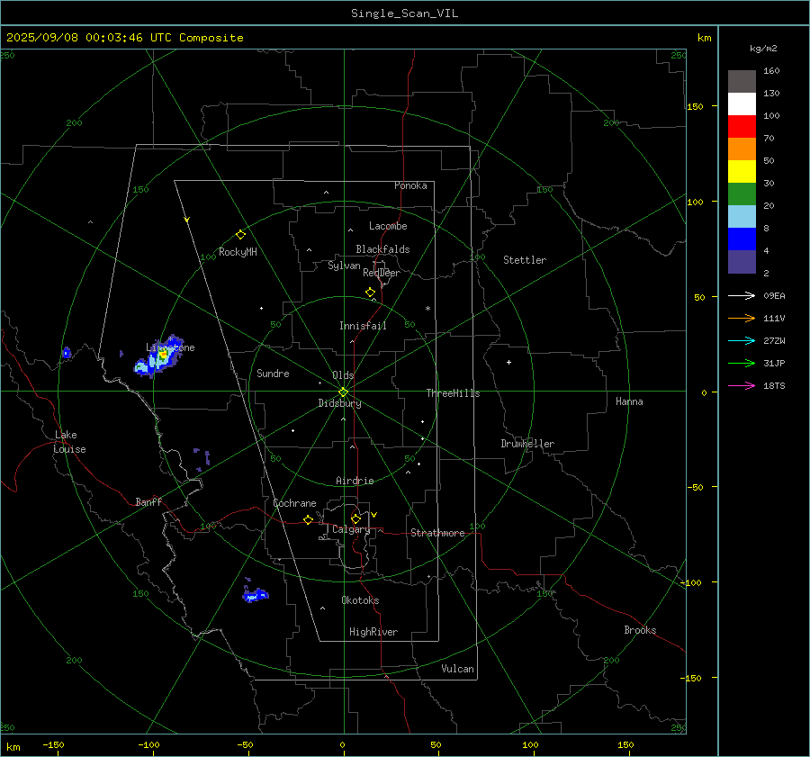Click the Calgary city label

coord(351,529)
